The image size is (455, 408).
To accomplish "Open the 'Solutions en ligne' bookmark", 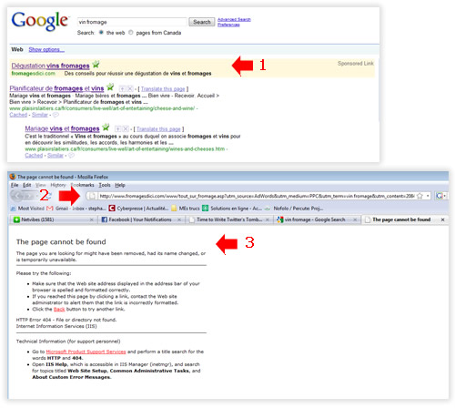I will pos(232,209).
